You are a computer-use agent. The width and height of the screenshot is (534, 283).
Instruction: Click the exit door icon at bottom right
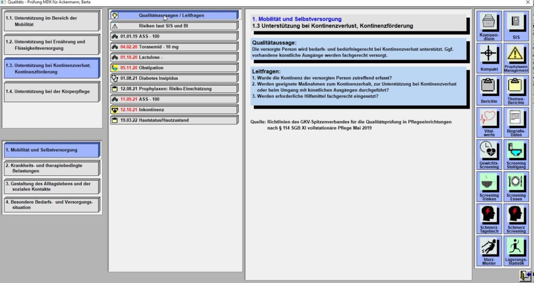[524, 276]
